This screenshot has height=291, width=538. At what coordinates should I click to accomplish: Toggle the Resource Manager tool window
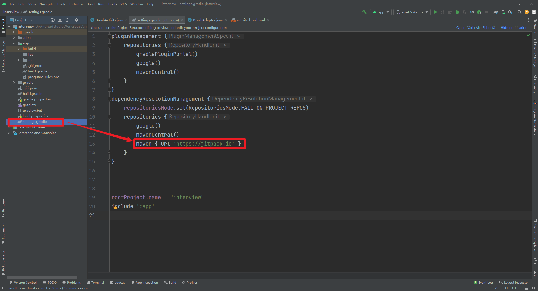click(x=3, y=56)
